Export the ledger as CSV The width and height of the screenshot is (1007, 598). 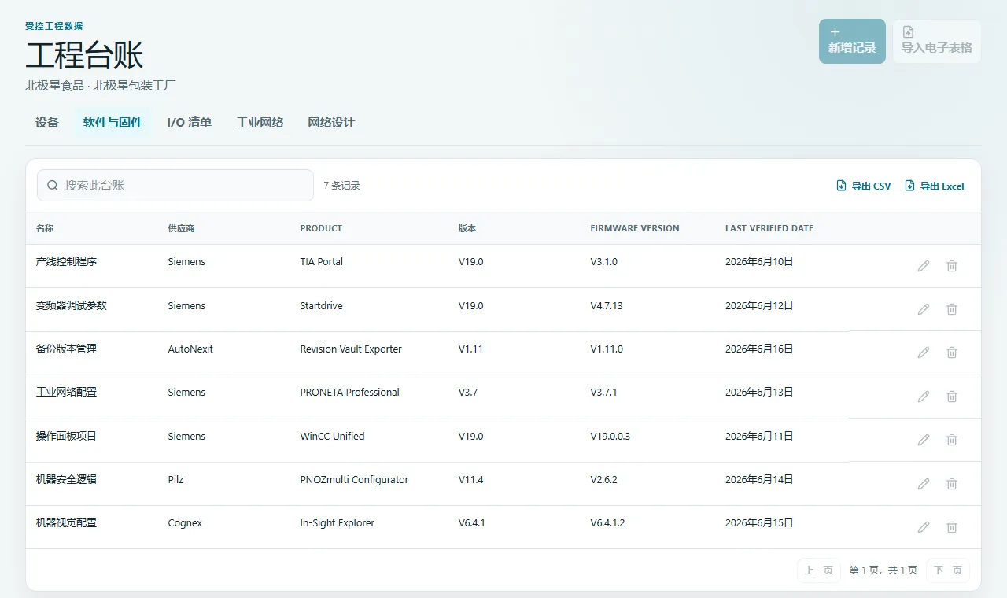click(x=864, y=186)
